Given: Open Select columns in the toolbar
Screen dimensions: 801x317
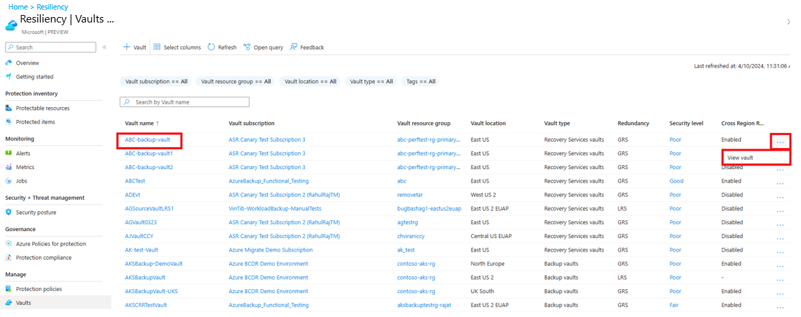Looking at the screenshot, I should pyautogui.click(x=177, y=47).
